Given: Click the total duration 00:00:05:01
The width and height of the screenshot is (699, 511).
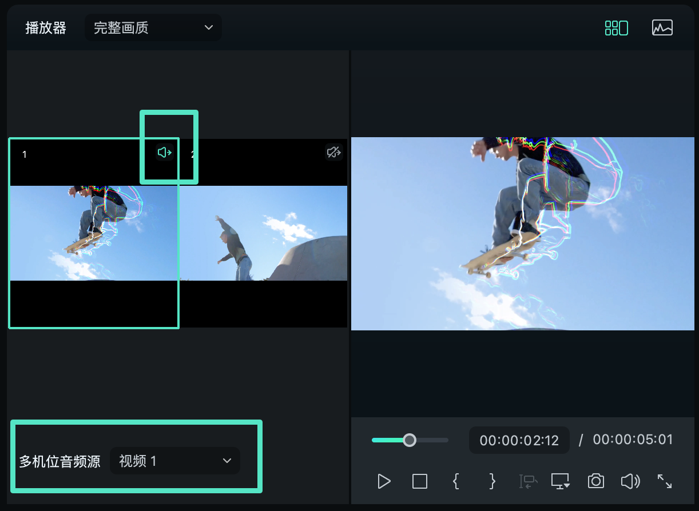Looking at the screenshot, I should tap(633, 440).
